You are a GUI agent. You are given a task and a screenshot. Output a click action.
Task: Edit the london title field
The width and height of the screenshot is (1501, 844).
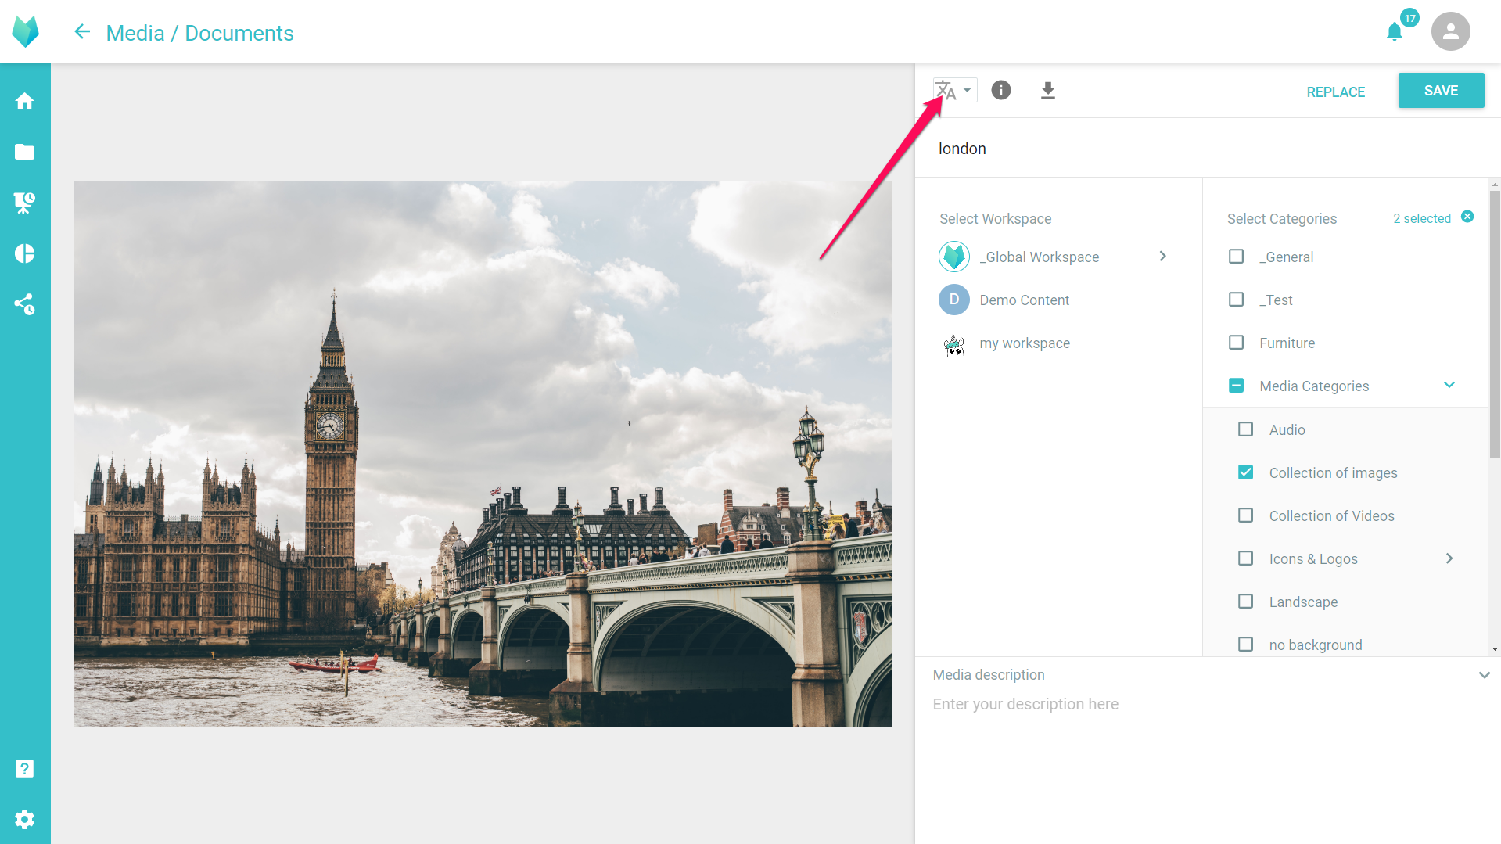1208,149
